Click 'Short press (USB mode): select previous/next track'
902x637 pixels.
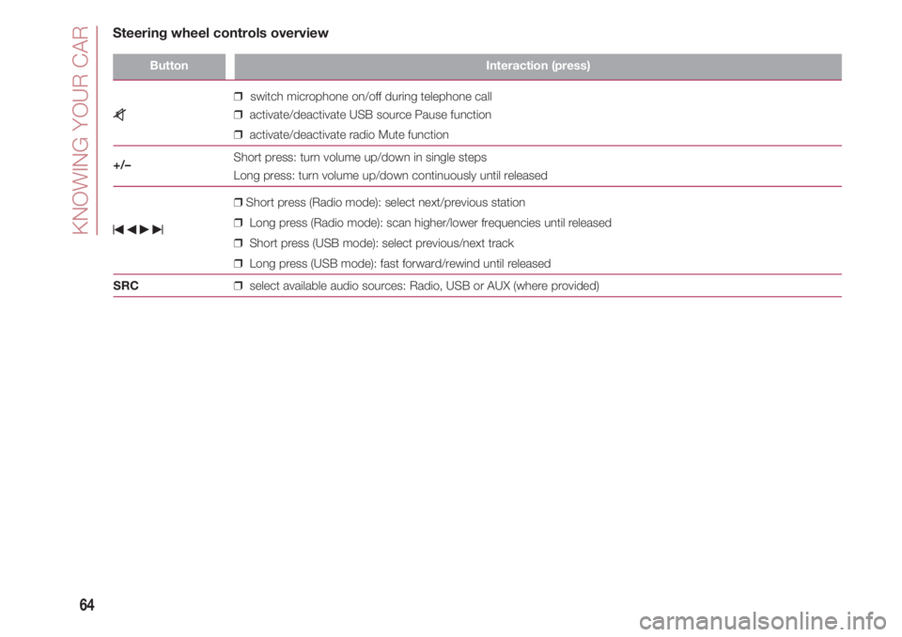pyautogui.click(x=381, y=242)
